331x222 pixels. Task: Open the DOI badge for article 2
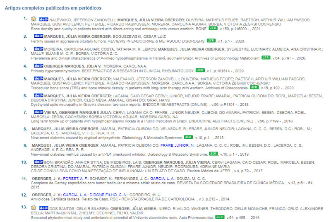tap(38, 36)
